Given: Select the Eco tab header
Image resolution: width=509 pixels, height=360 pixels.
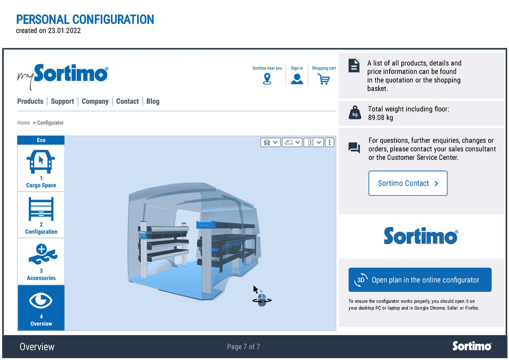Looking at the screenshot, I should click(41, 140).
